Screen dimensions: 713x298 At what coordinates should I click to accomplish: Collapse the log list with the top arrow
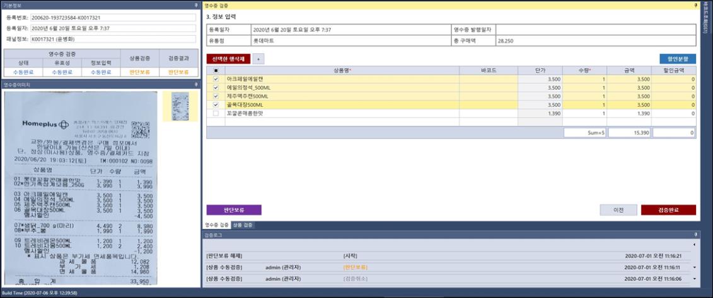pos(694,245)
